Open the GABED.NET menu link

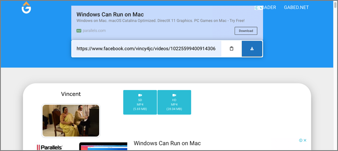tap(296, 7)
